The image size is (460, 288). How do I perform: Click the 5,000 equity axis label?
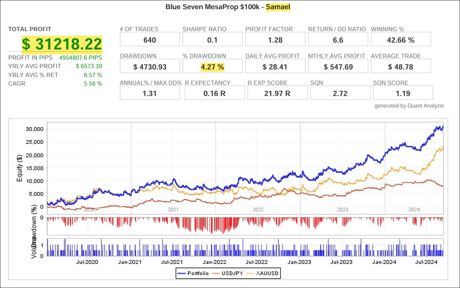(x=36, y=194)
